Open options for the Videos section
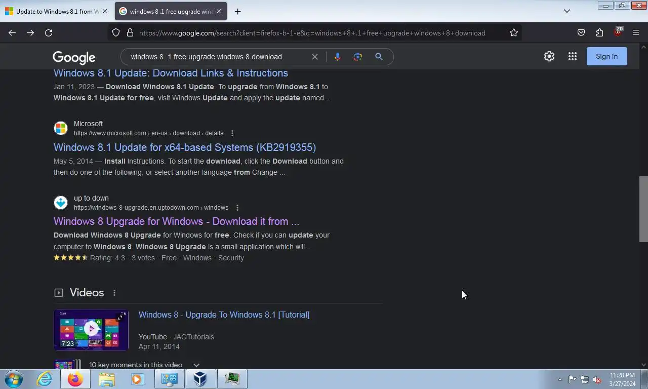The width and height of the screenshot is (648, 389). (x=114, y=293)
